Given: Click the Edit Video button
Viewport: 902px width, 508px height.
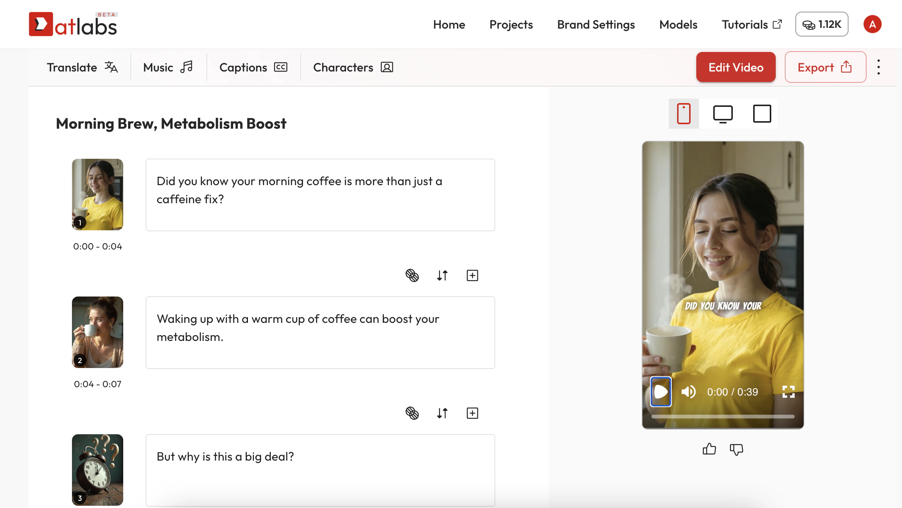Looking at the screenshot, I should click(x=735, y=67).
